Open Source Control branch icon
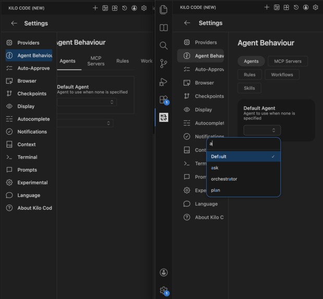The height and width of the screenshot is (299, 323). pyautogui.click(x=164, y=63)
